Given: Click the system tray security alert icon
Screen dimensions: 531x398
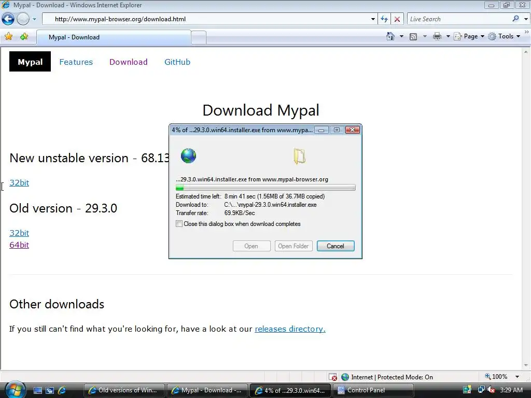Looking at the screenshot, I should [467, 390].
